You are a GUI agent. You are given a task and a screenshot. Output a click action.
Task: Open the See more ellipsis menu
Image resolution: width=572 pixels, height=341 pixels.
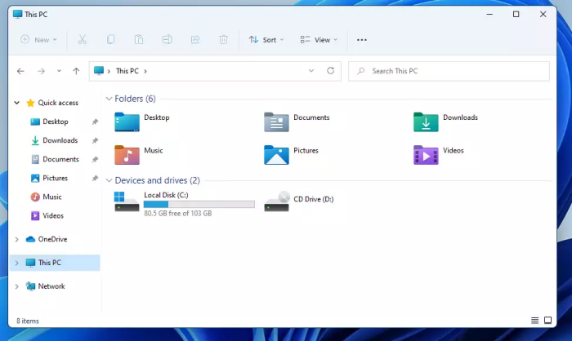(362, 39)
